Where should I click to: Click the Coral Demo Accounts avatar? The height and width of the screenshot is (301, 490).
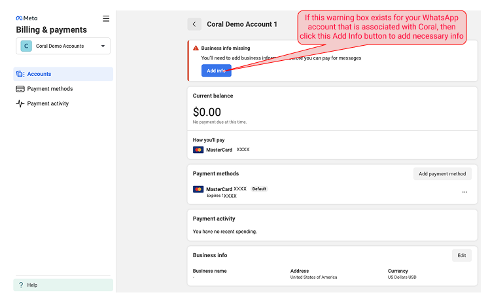coord(26,46)
